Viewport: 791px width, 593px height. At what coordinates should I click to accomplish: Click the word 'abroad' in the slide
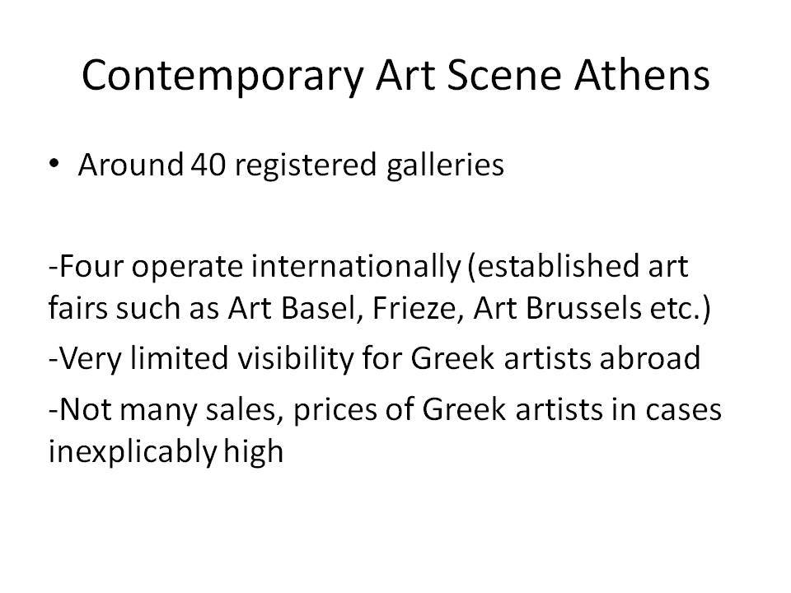[x=650, y=358]
